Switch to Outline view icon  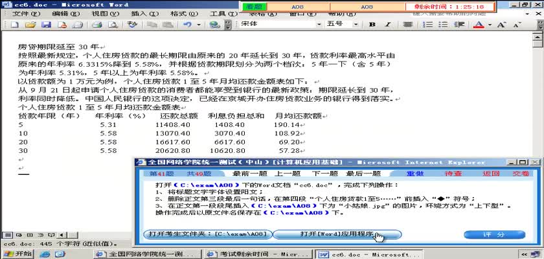tap(41, 235)
